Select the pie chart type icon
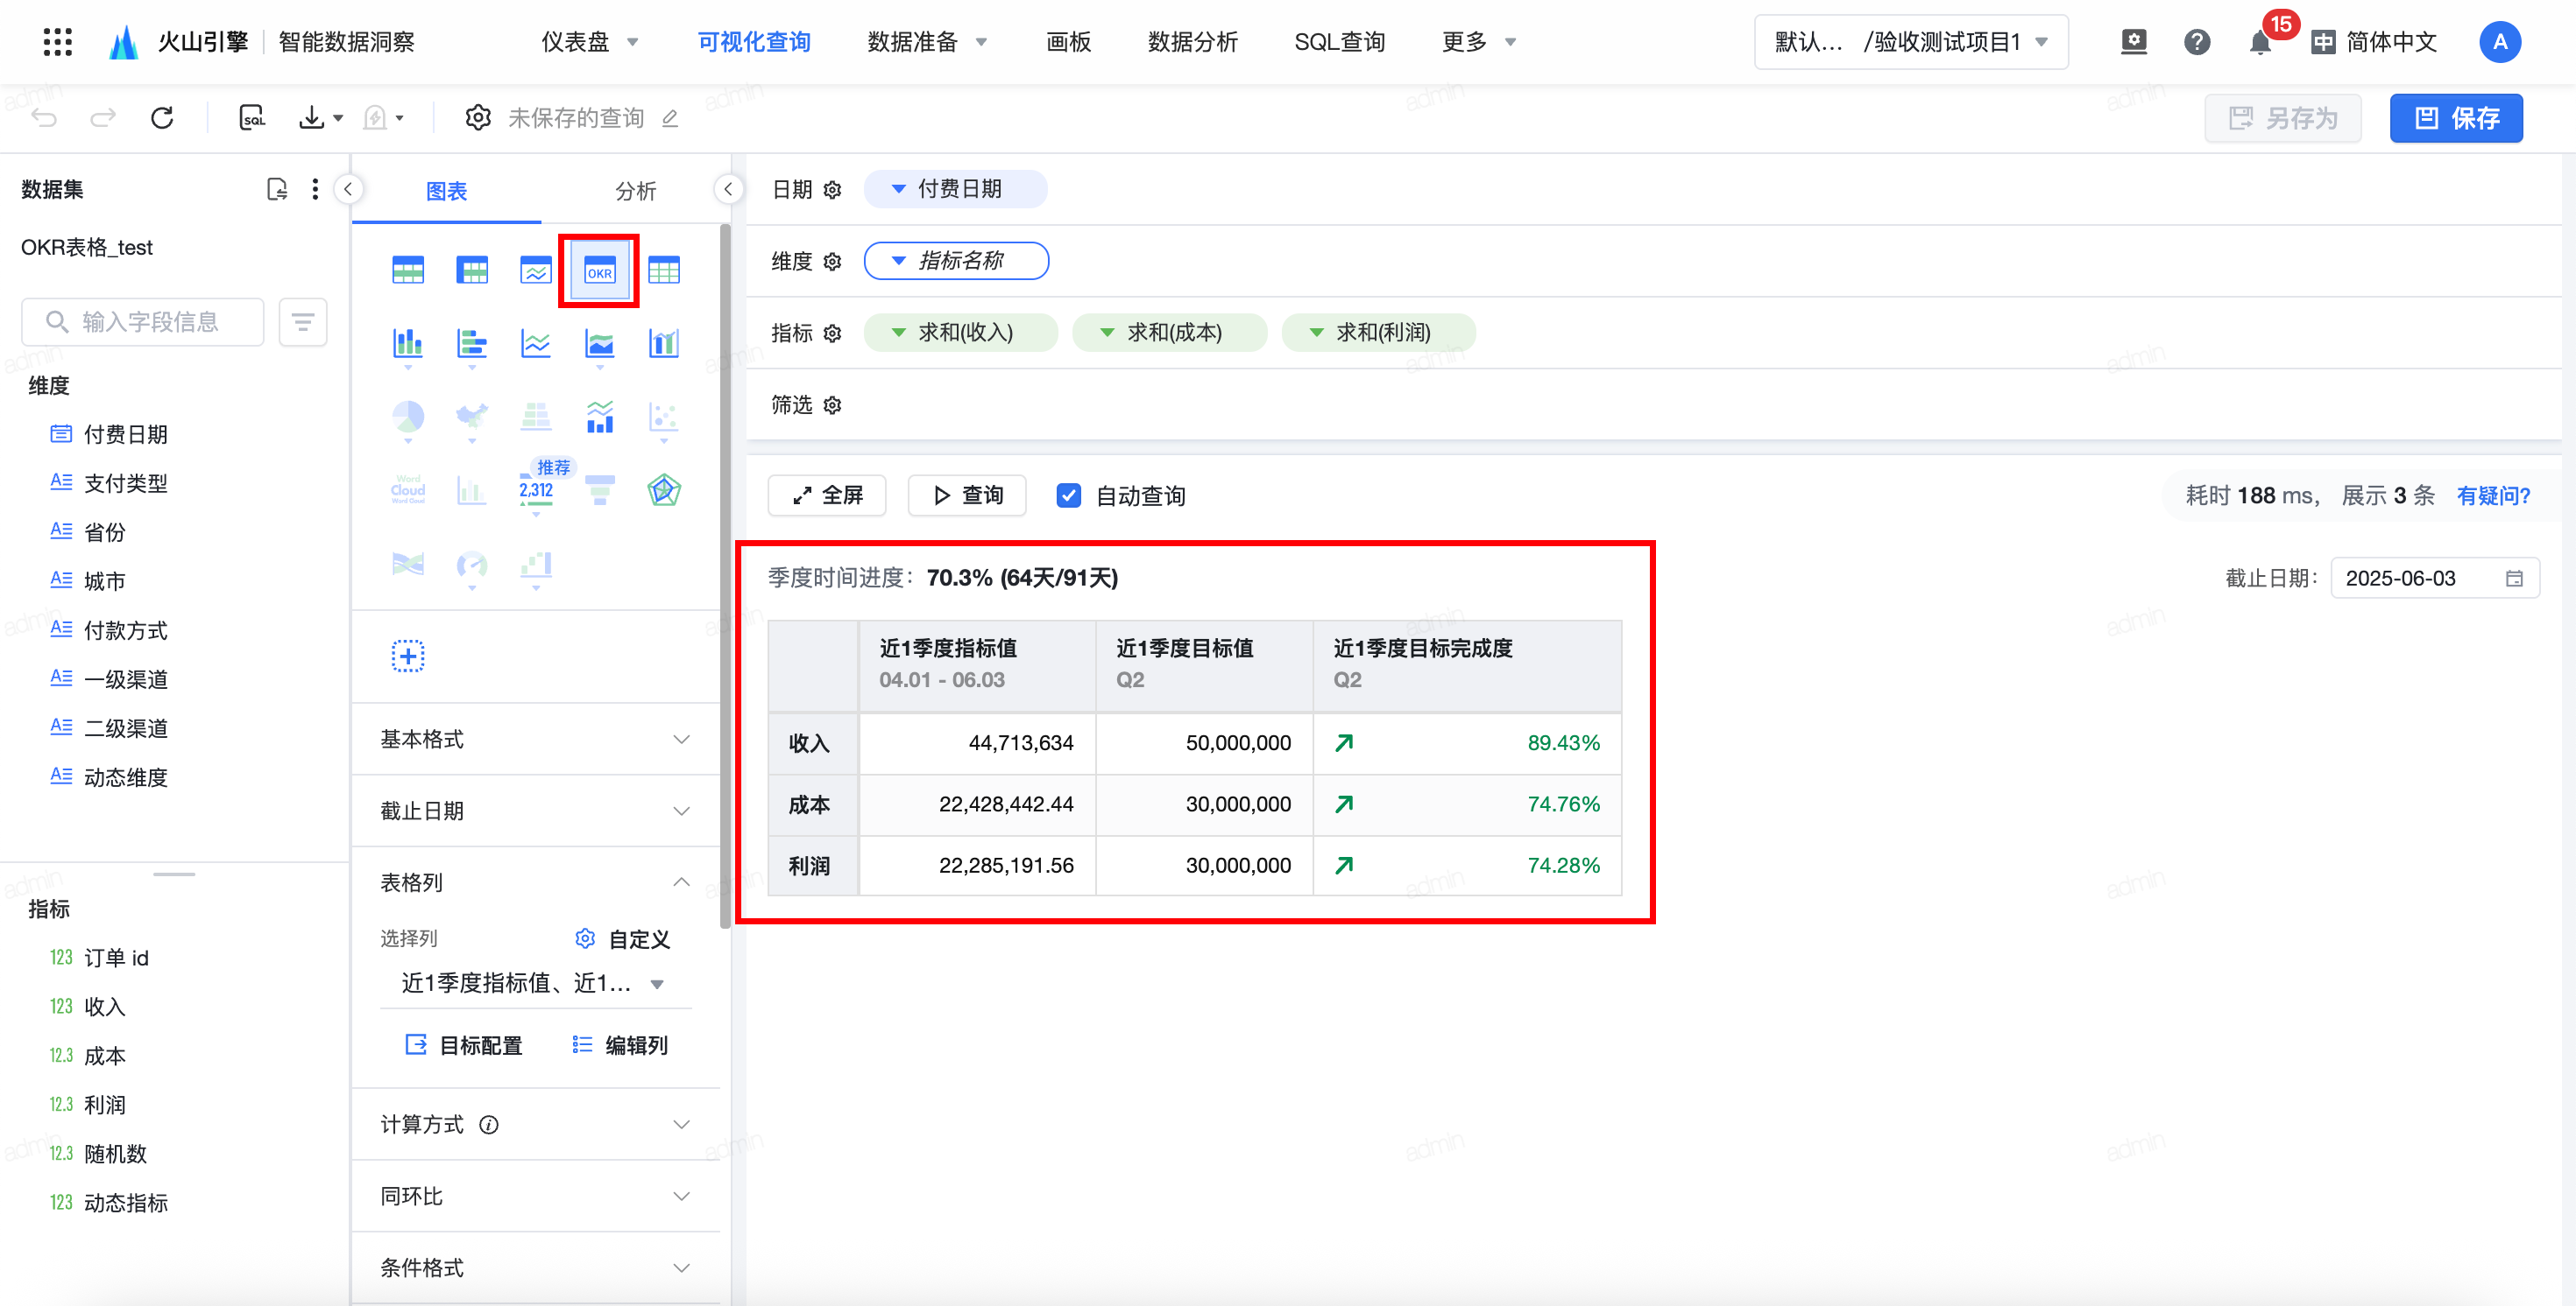This screenshot has height=1306, width=2576. (408, 417)
